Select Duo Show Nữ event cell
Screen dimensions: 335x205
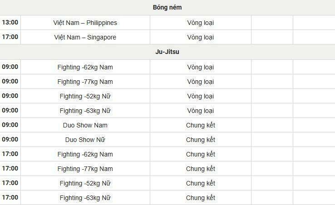(85, 140)
